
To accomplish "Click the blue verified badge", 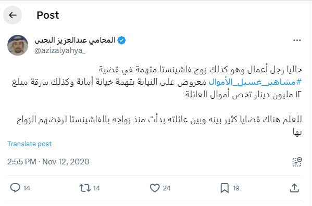I will [121, 41].
